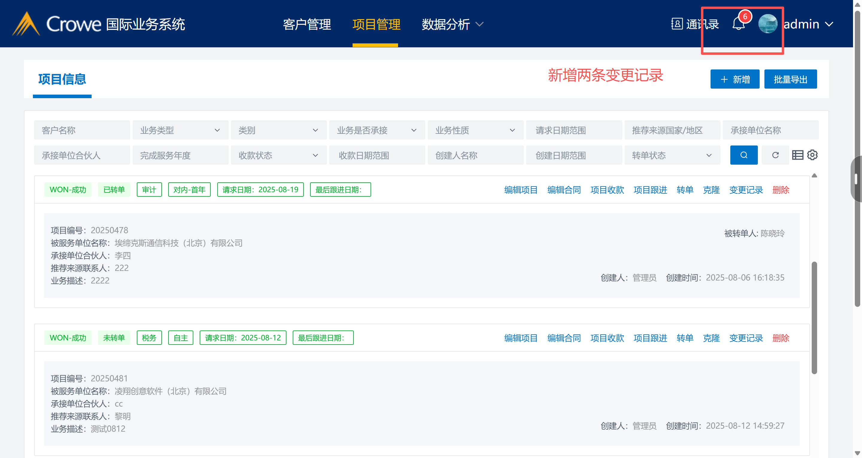Click the project list vertical scrollbar
The width and height of the screenshot is (862, 458).
[814, 317]
